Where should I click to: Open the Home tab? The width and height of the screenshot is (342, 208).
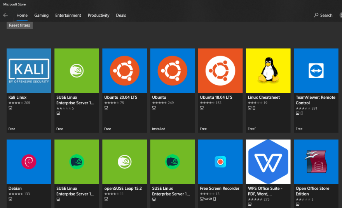pos(22,15)
